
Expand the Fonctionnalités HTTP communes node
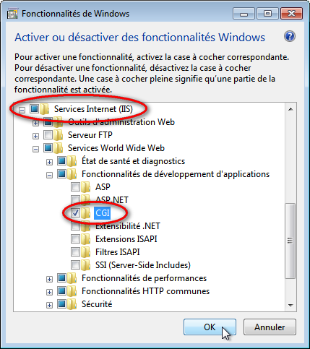(x=49, y=293)
